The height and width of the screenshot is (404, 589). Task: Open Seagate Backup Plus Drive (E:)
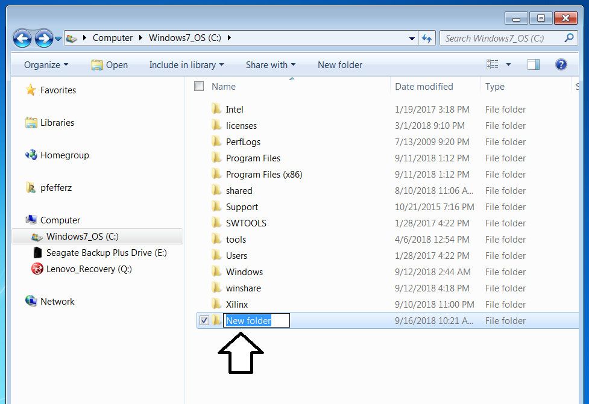coord(106,253)
